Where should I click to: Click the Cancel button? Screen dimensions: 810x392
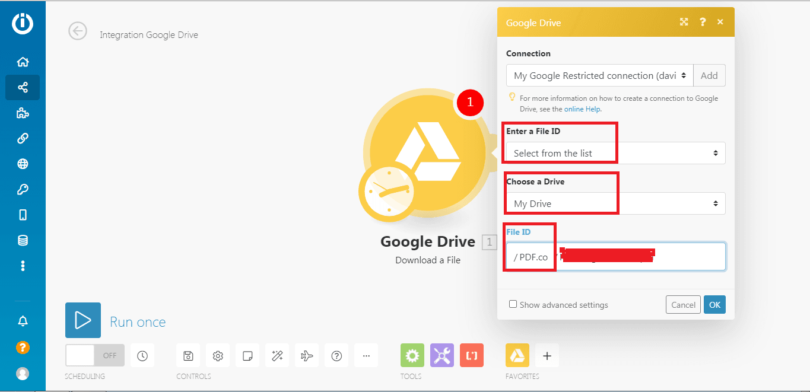tap(683, 305)
